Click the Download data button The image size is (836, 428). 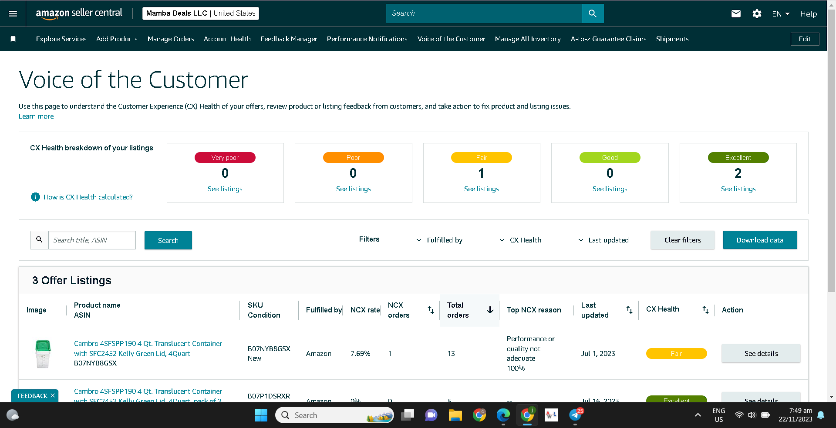[760, 240]
